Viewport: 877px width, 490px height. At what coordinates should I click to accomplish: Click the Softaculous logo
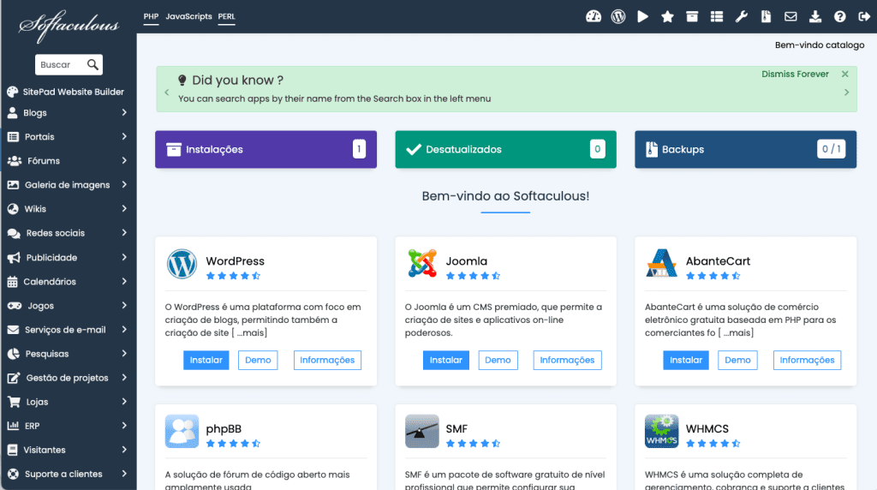[69, 26]
